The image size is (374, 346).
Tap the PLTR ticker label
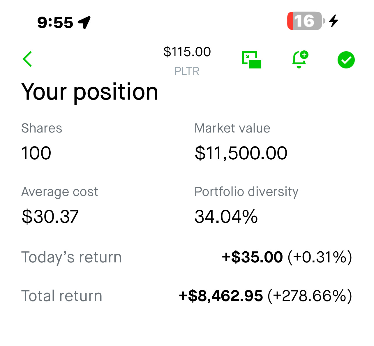[187, 71]
